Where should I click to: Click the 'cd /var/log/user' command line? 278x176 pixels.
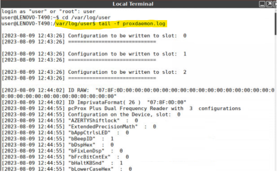tap(56, 18)
